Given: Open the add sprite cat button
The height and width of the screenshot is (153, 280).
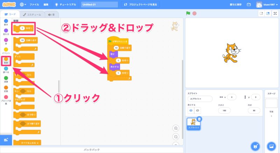Looking at the screenshot, I should click(x=255, y=146).
